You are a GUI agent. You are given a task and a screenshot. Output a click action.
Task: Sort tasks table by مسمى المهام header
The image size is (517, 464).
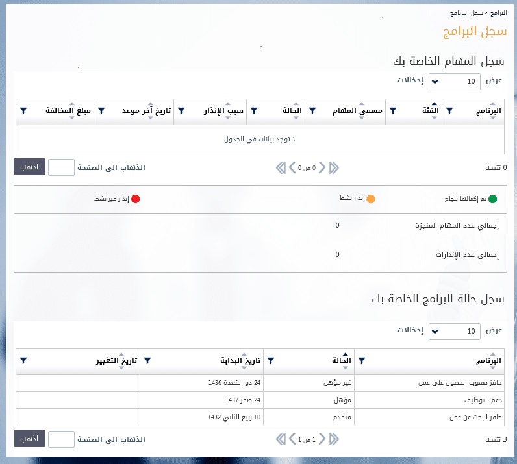[357, 111]
